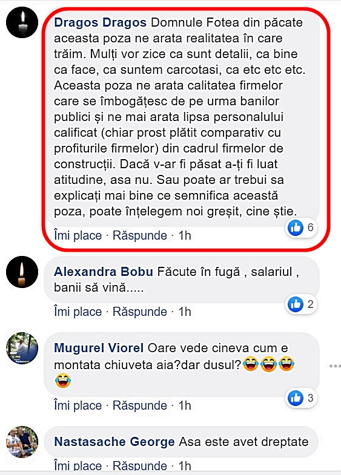Image resolution: width=341 pixels, height=475 pixels.
Task: Like Dragos Dragos comment via Îmi place
Action: click(78, 235)
